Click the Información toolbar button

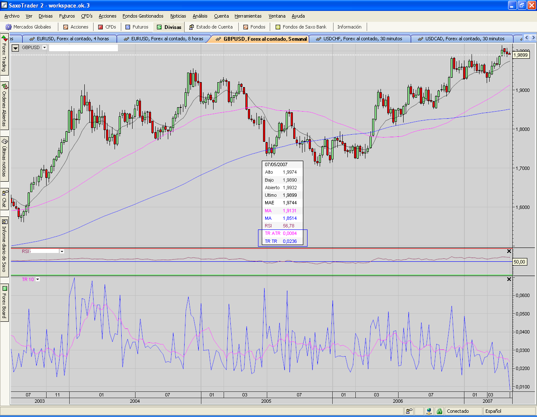coord(349,27)
